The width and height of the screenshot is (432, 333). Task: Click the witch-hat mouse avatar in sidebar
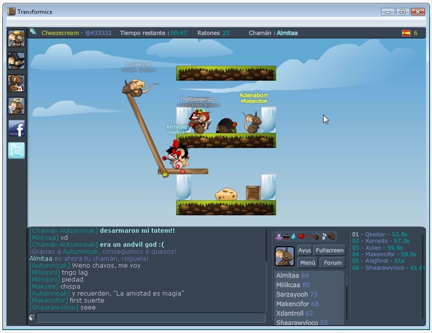pyautogui.click(x=17, y=61)
